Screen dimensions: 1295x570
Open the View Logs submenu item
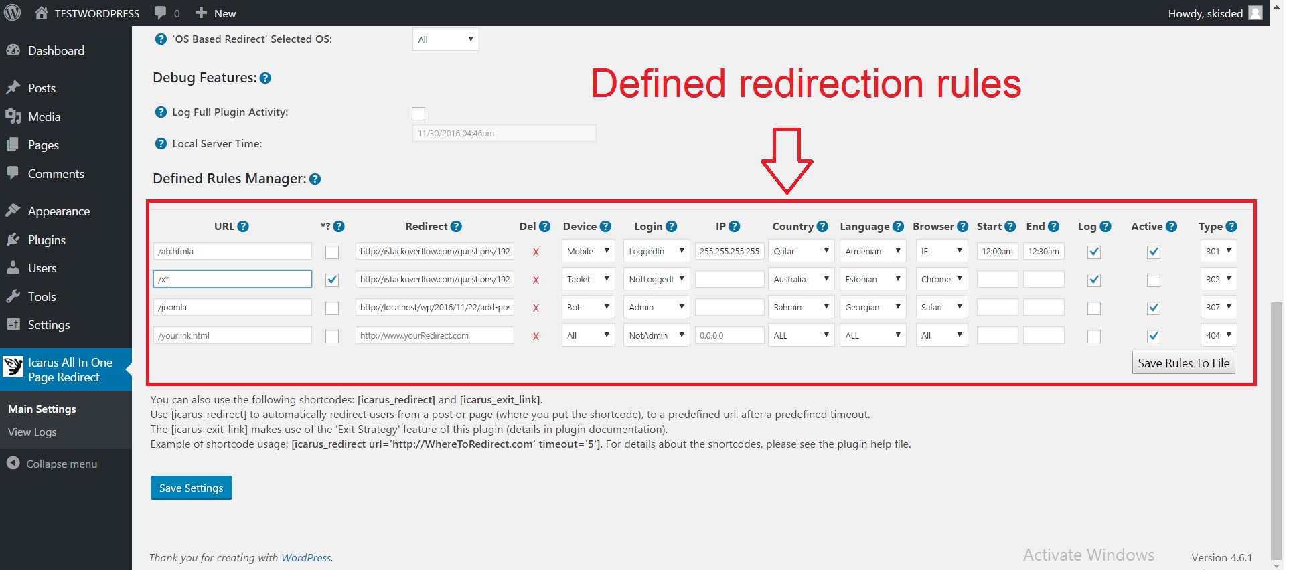tap(32, 432)
